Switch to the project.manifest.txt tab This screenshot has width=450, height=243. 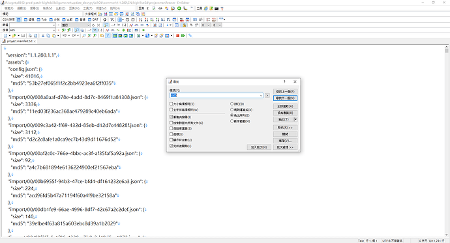pyautogui.click(x=20, y=41)
